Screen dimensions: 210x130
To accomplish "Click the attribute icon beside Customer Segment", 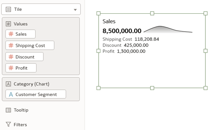I will (x=11, y=94).
